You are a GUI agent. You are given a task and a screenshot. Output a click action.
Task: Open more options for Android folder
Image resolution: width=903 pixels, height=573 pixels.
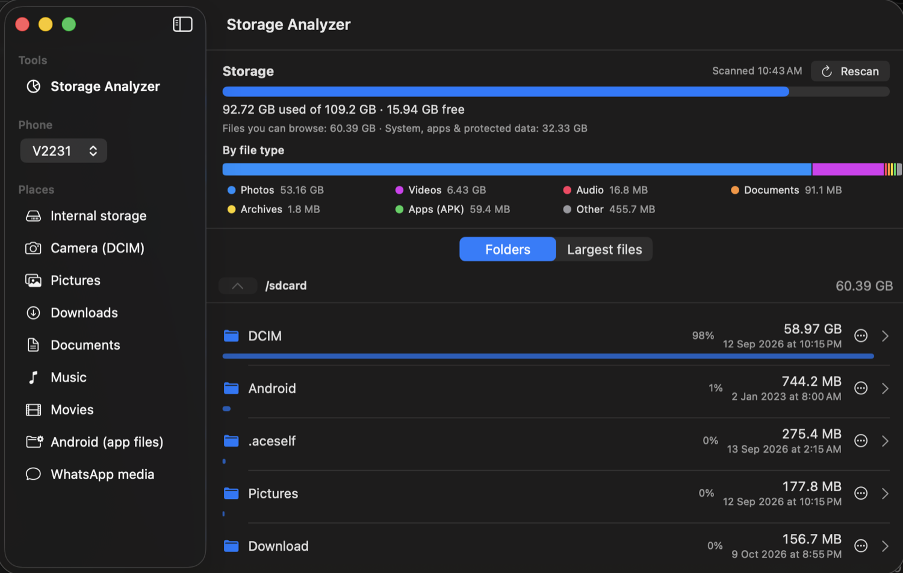[861, 388]
